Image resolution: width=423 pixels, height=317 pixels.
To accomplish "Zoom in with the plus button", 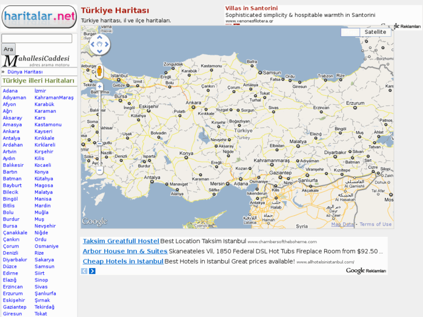I will [x=99, y=87].
